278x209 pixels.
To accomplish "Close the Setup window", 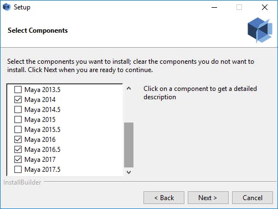I will point(265,7).
